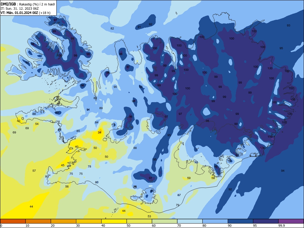Viewport: 304px width, 228px height.
Task: Click the dark orange 0–10 legend swatch
Action: pos(13,221)
